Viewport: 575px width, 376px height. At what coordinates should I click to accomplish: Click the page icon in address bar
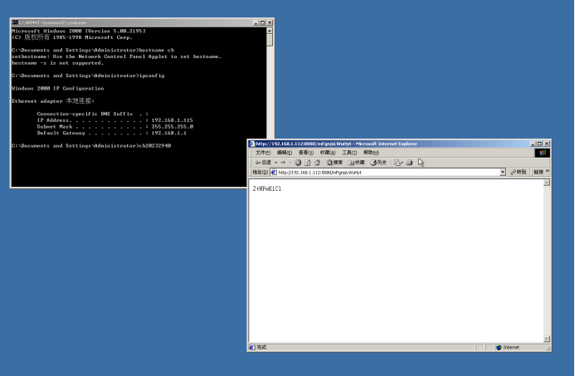[274, 173]
